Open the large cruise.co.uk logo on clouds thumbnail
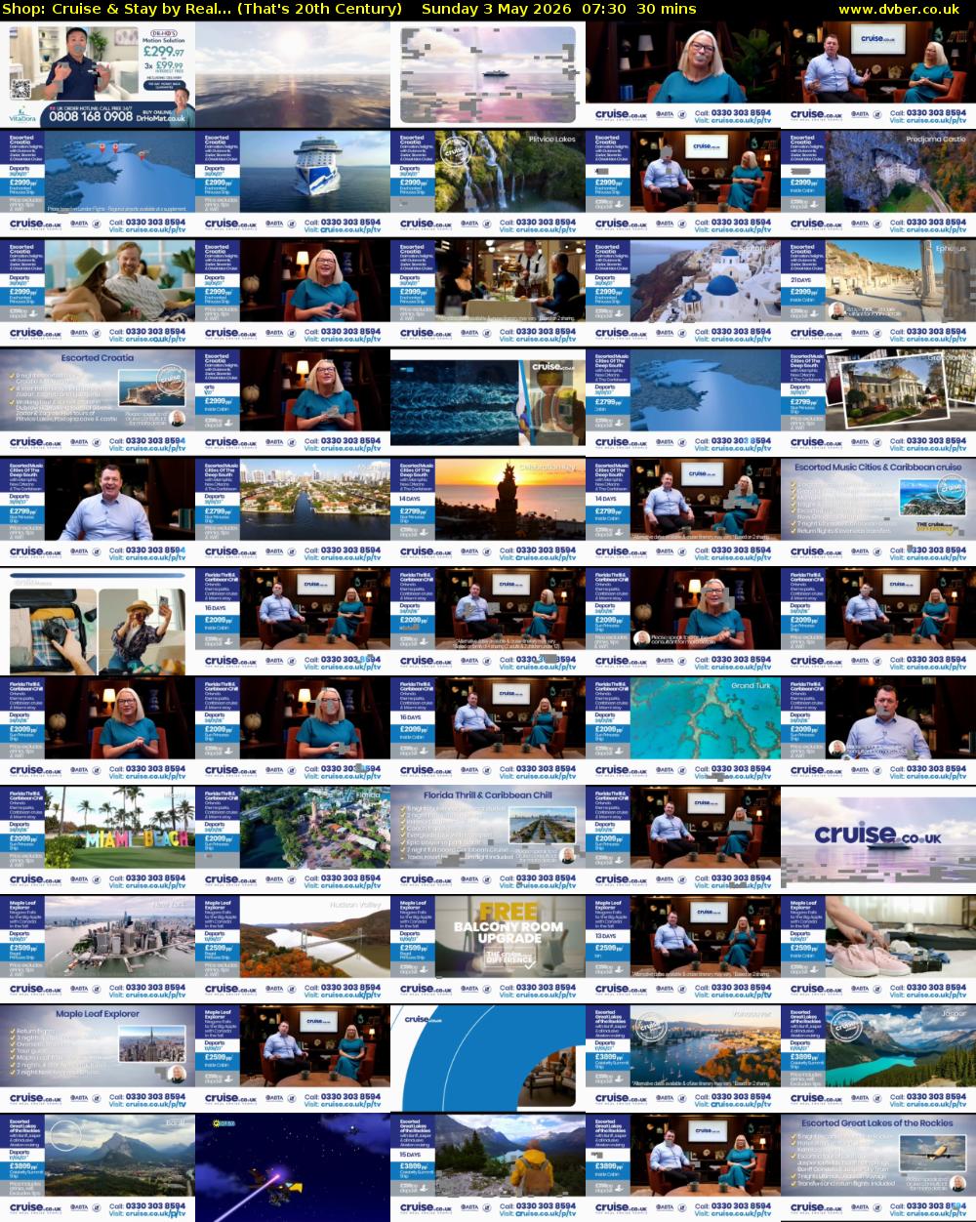The height and width of the screenshot is (1222, 976). coord(878,840)
